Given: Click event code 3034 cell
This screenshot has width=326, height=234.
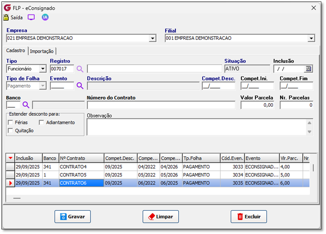Looking at the screenshot, I should 232,175.
